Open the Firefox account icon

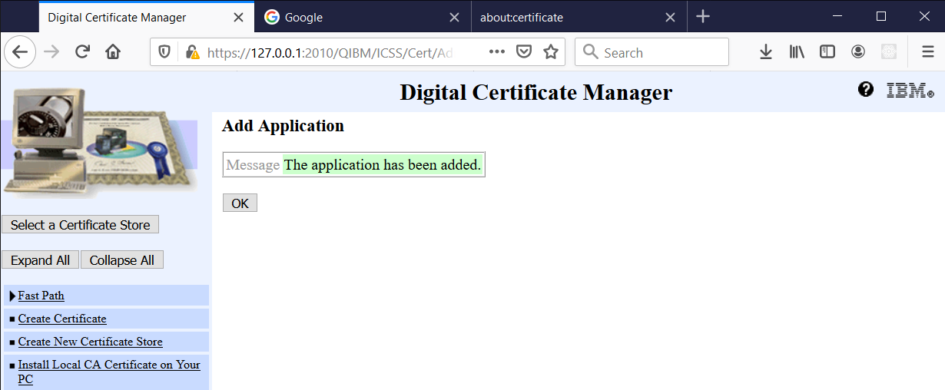[858, 52]
